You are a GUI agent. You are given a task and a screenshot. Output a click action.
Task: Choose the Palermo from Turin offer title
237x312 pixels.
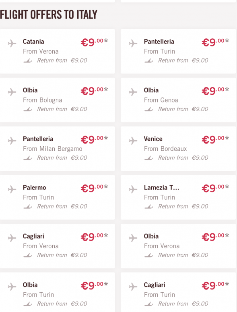tap(34, 187)
